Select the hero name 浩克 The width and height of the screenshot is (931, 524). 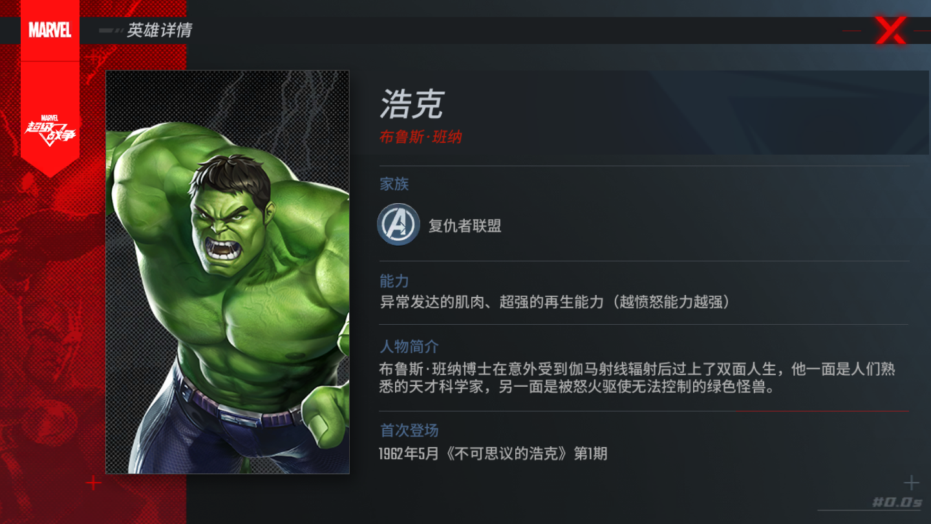(x=412, y=104)
